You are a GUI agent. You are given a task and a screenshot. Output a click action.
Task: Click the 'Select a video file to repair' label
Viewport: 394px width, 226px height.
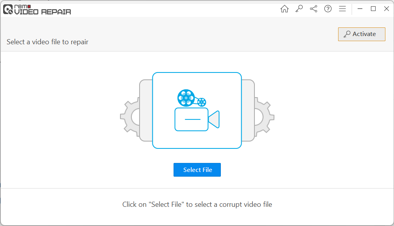point(47,42)
